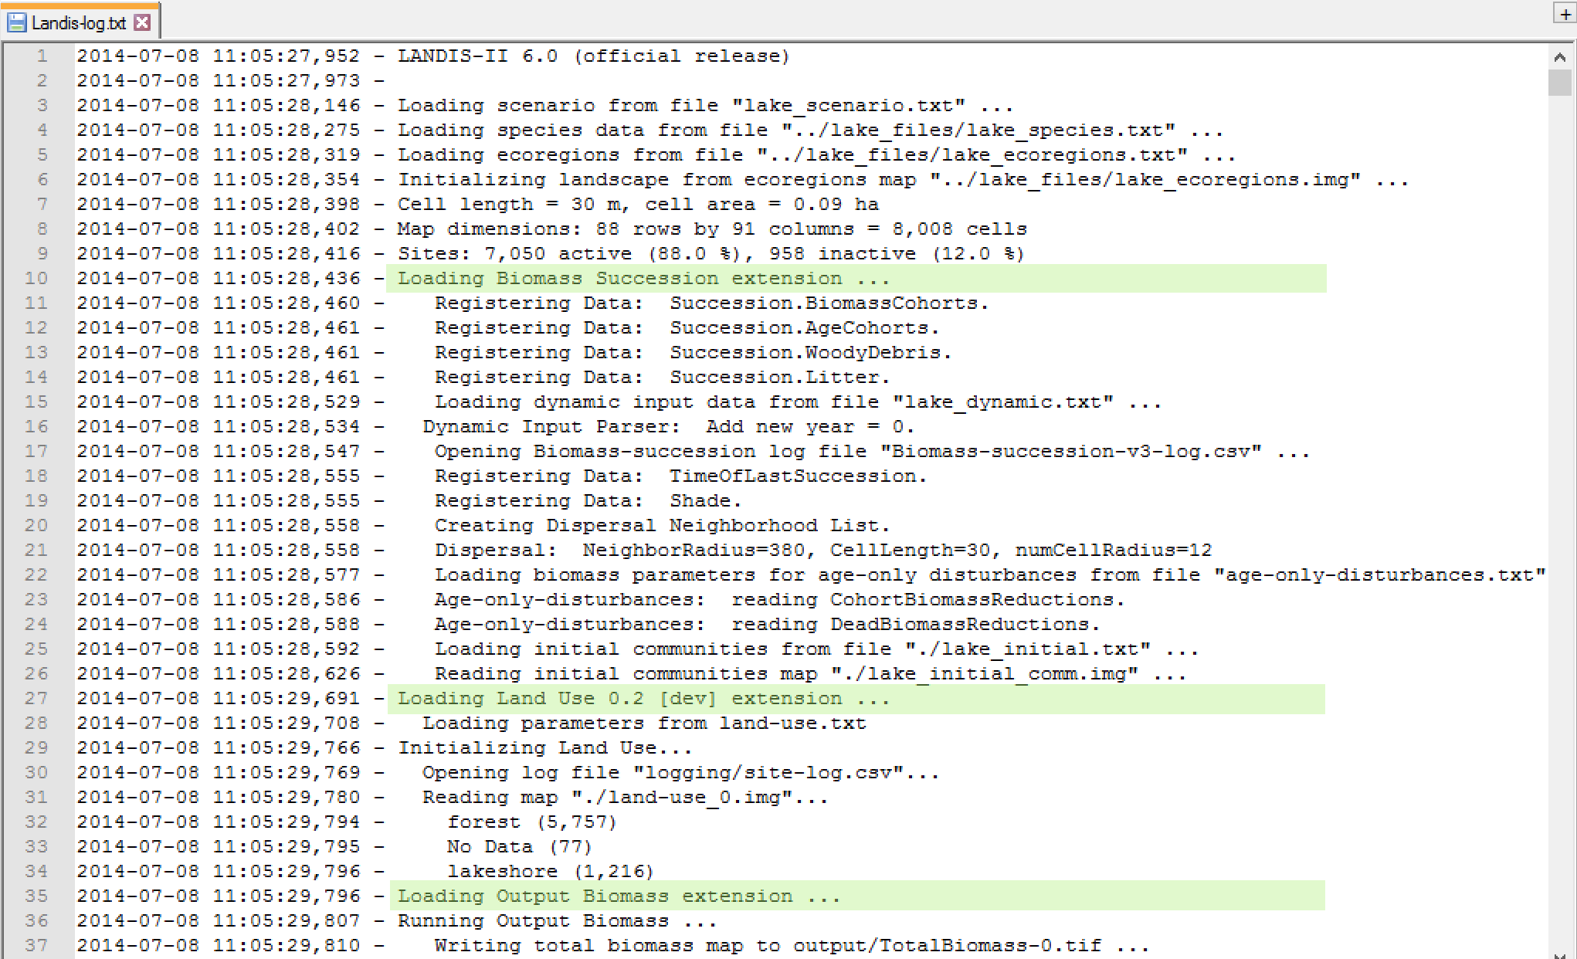Click "logging/site-log.csv" file name

[768, 772]
